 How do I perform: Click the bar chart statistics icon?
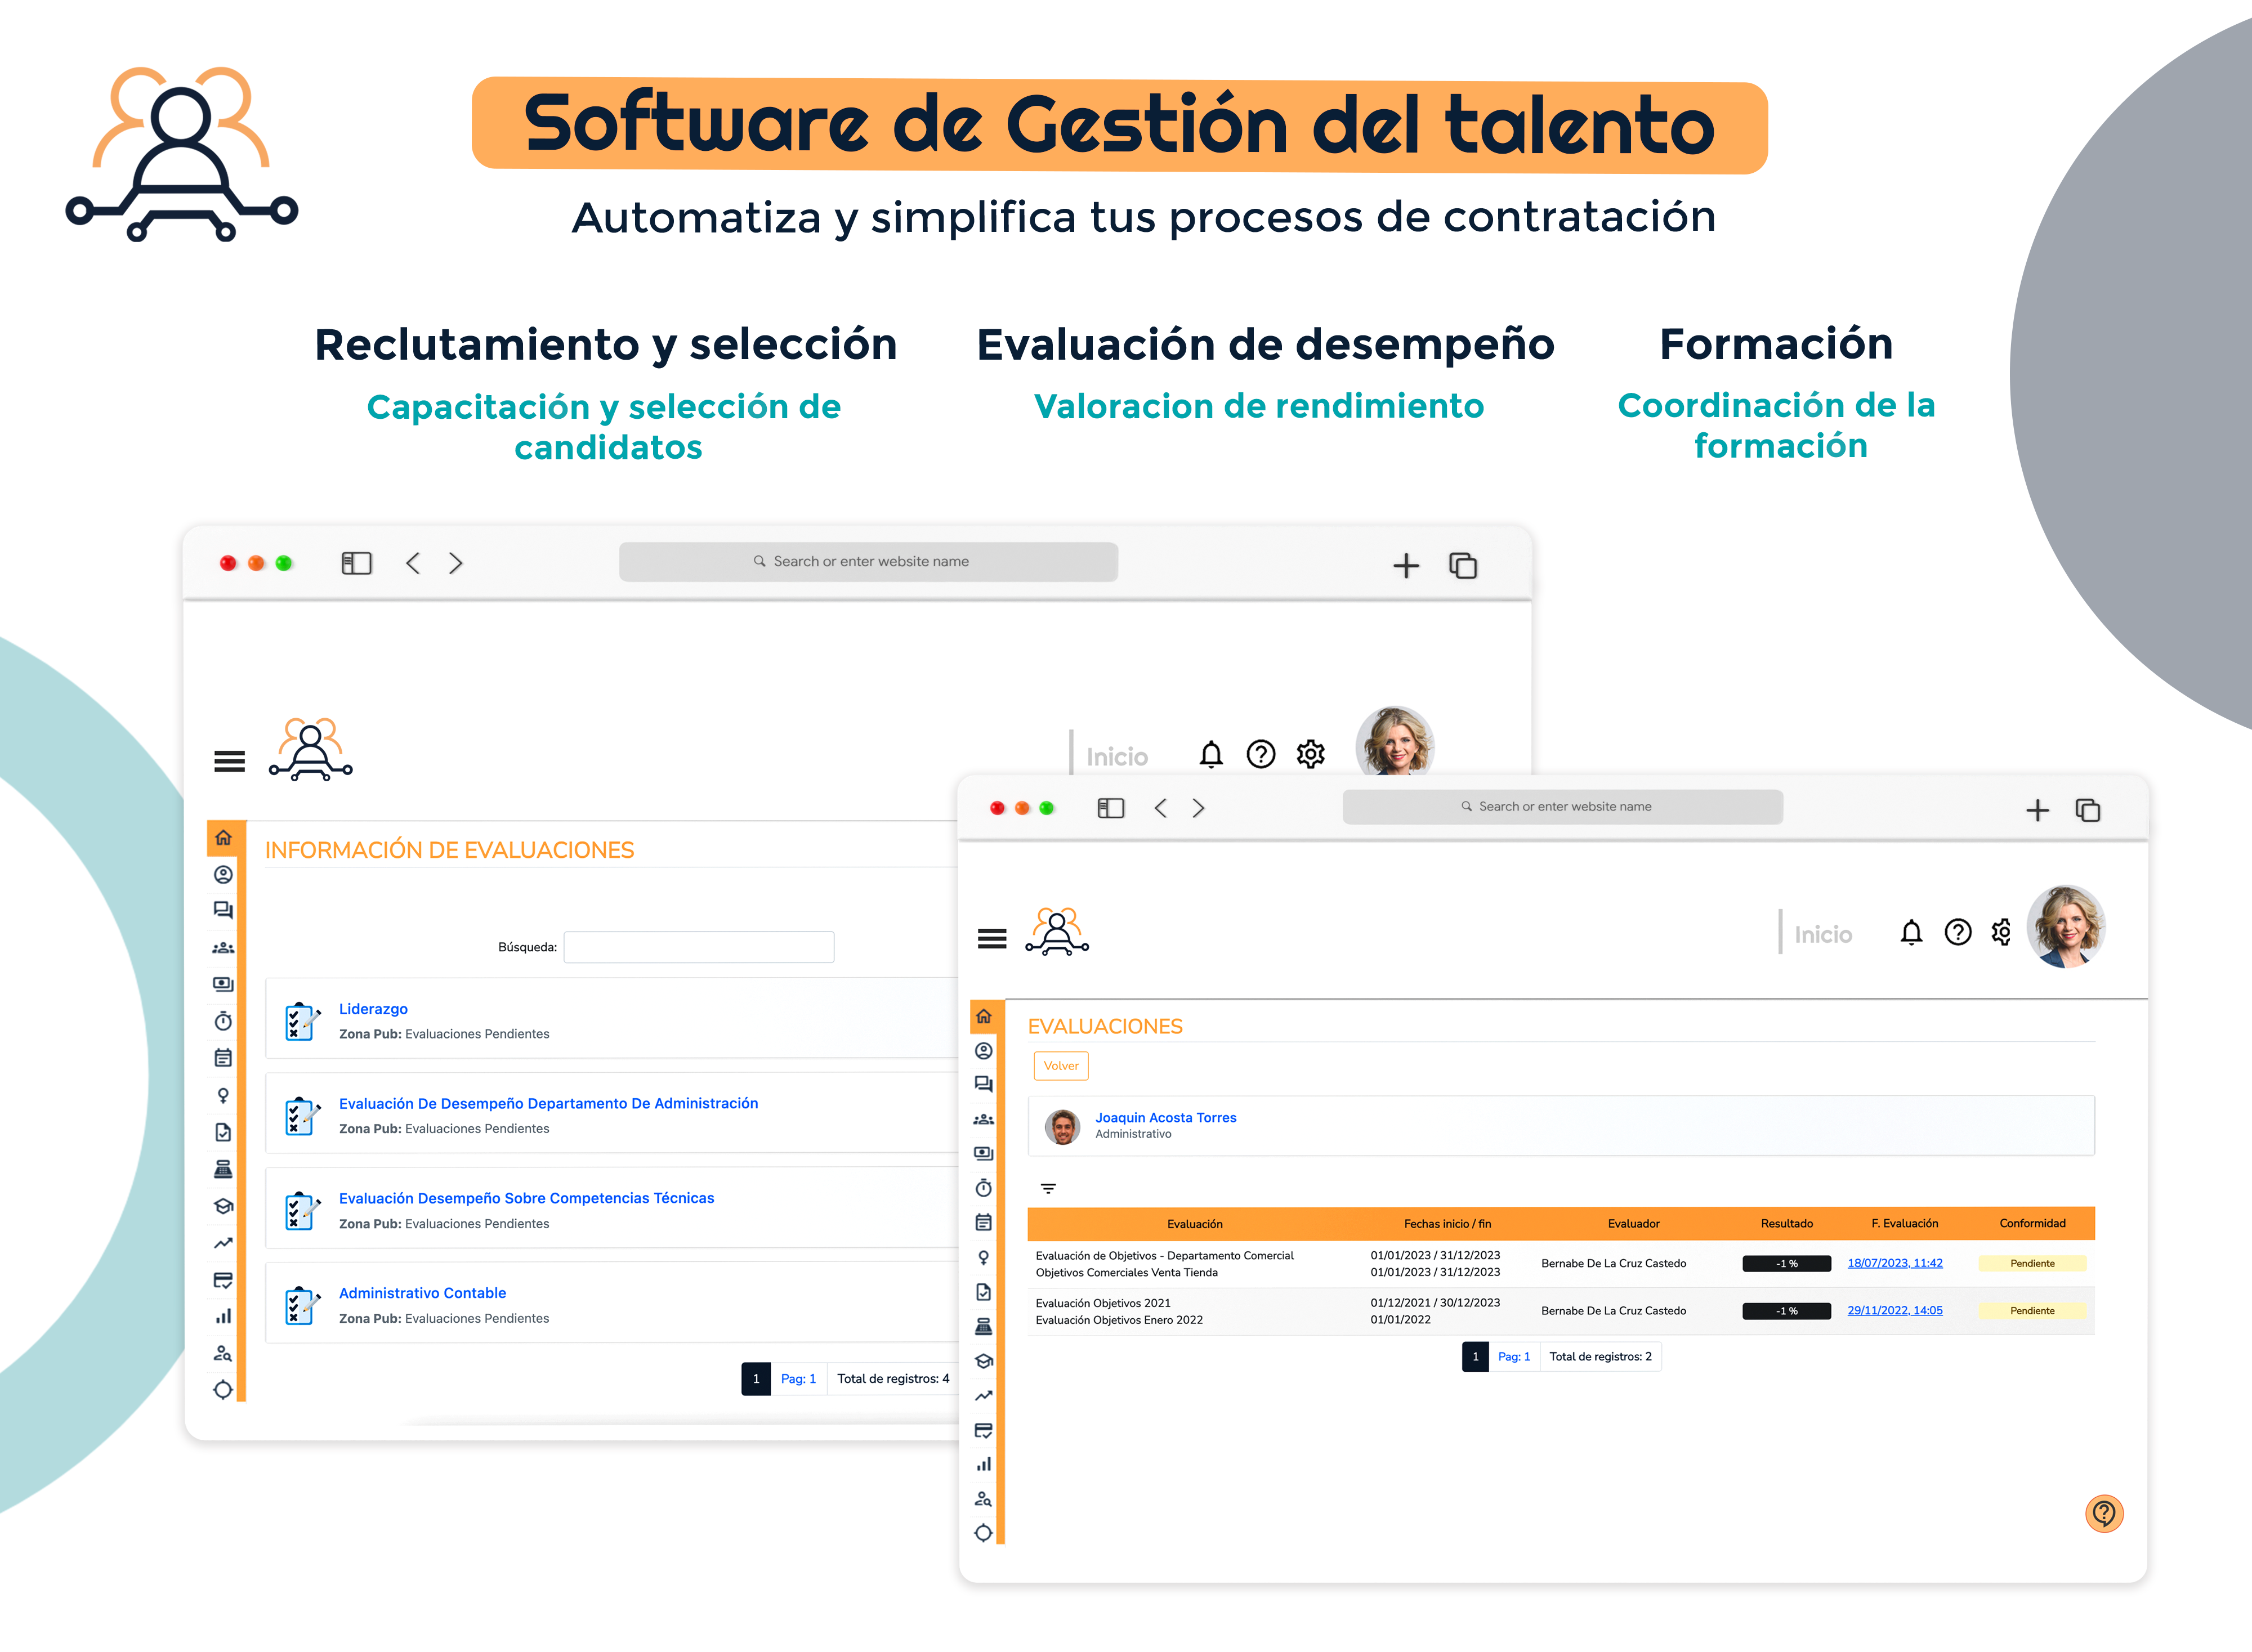984,1464
